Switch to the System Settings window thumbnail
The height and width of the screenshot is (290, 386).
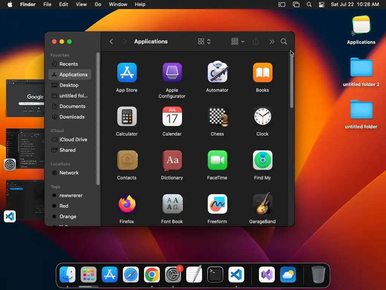[x=25, y=149]
